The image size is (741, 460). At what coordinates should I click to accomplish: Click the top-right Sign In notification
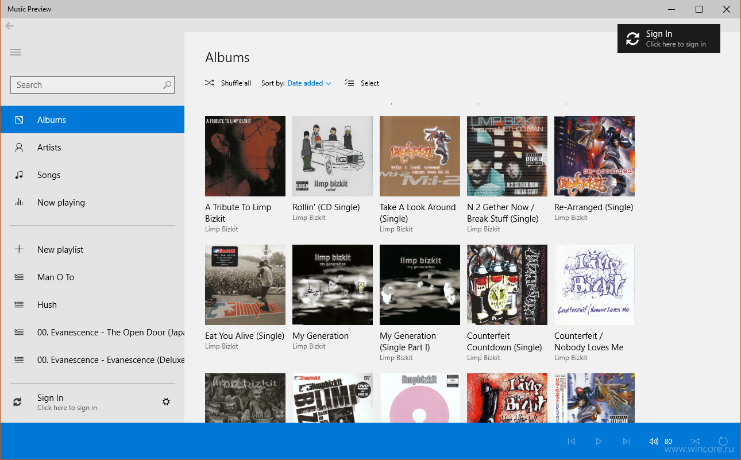669,38
